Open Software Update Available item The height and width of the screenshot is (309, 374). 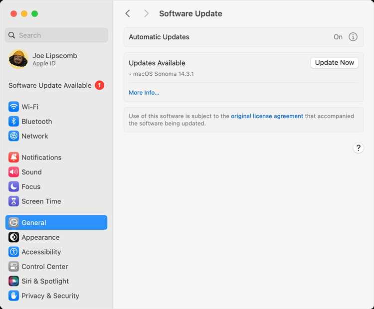(56, 85)
